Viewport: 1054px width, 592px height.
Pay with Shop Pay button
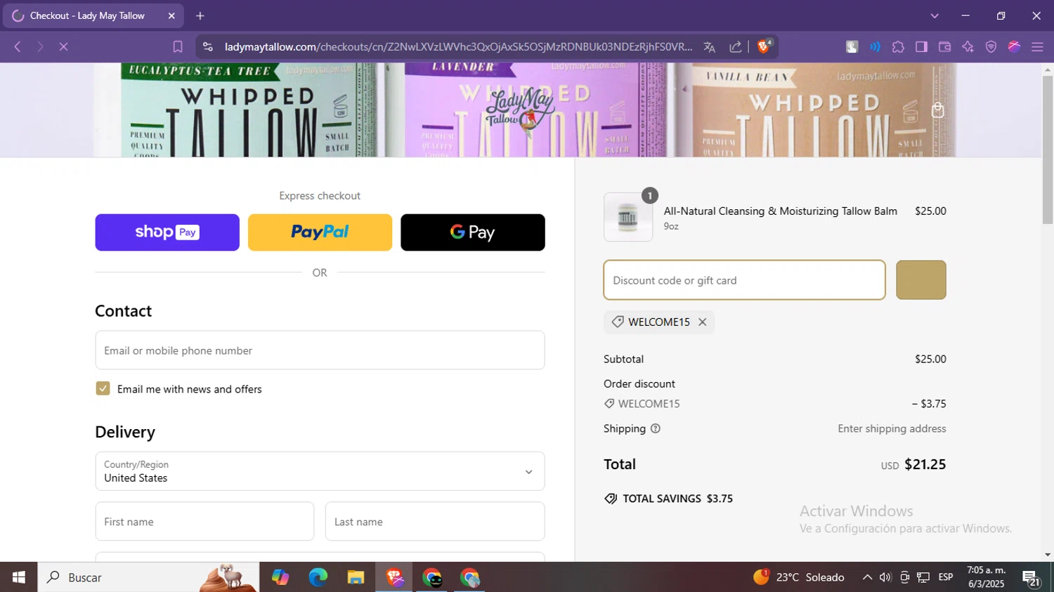point(167,232)
